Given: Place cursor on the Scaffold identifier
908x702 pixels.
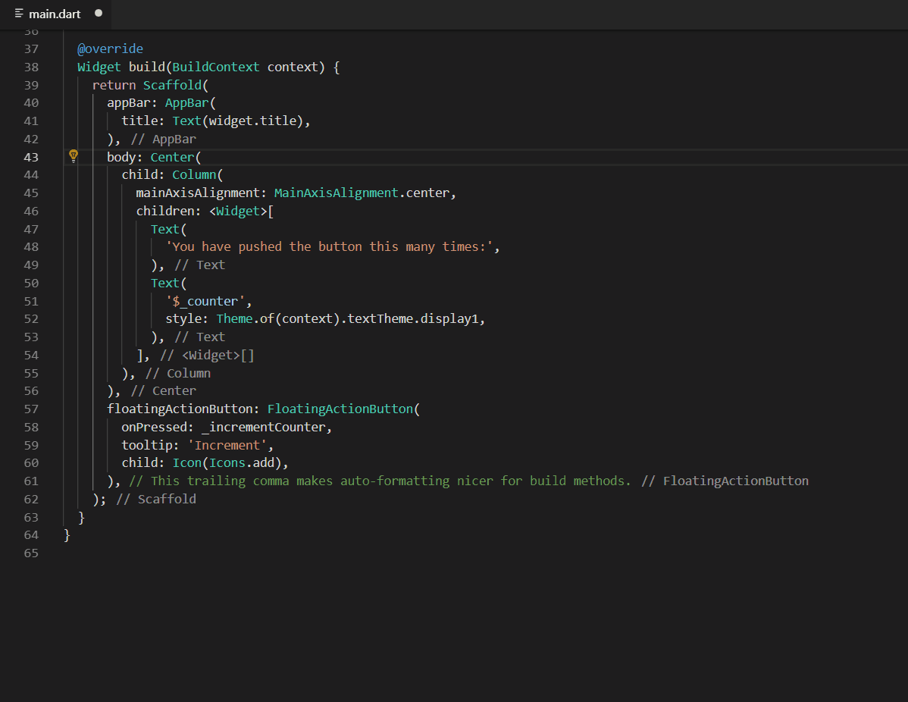Looking at the screenshot, I should coord(174,84).
